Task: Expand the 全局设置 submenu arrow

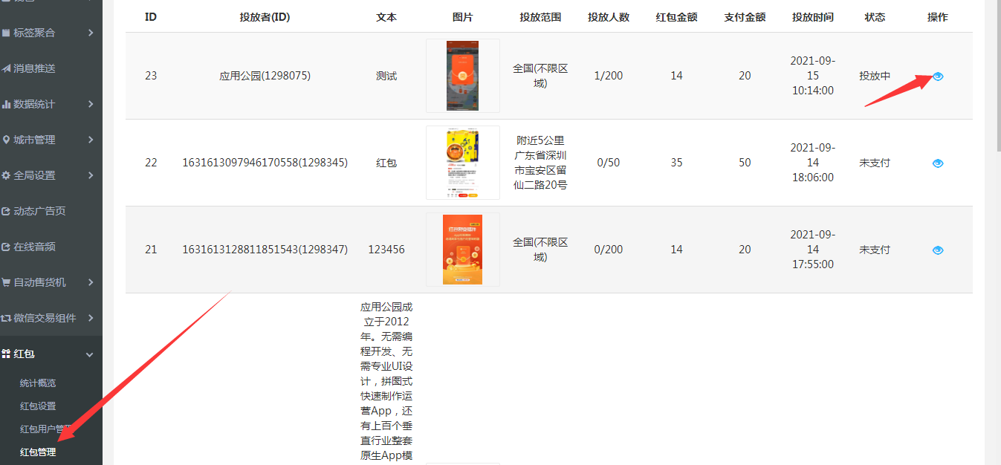Action: (91, 175)
